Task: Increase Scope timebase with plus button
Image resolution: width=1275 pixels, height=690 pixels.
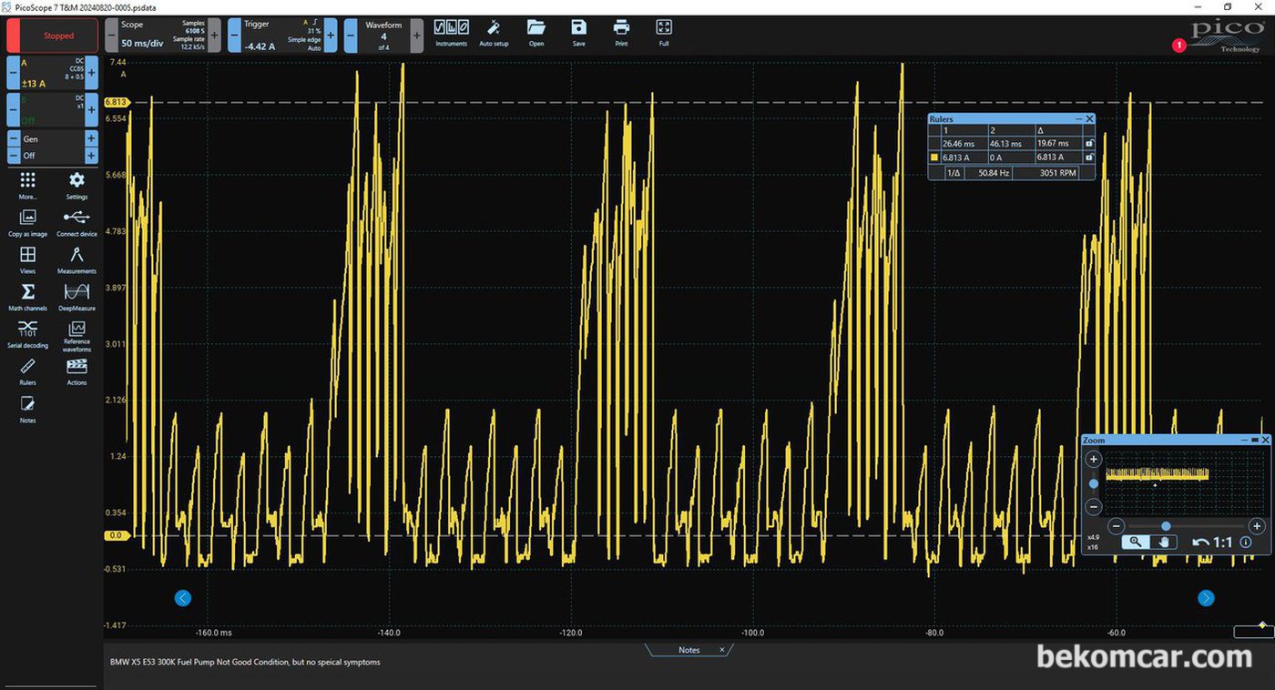Action: click(214, 35)
